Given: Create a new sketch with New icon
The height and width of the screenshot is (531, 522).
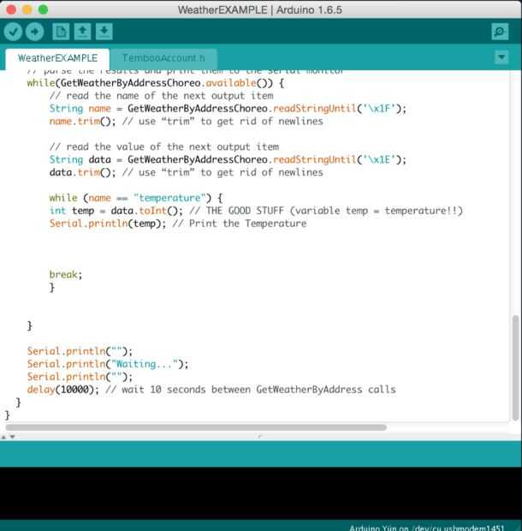Looking at the screenshot, I should click(x=61, y=32).
